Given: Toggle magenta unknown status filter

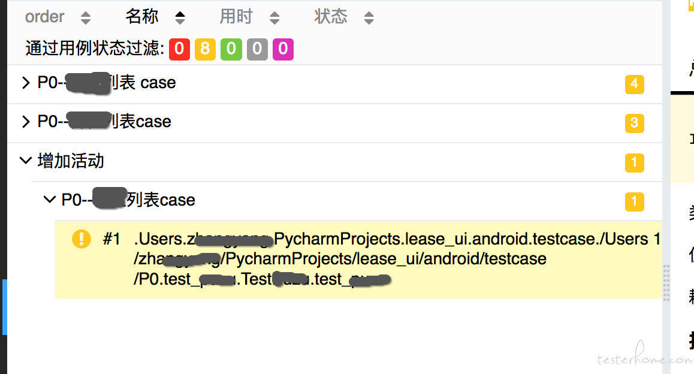Looking at the screenshot, I should tap(283, 49).
